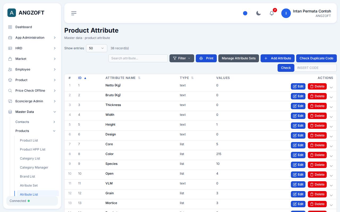Collapse the Products submenu
This screenshot has width=340, height=212.
click(x=36, y=131)
